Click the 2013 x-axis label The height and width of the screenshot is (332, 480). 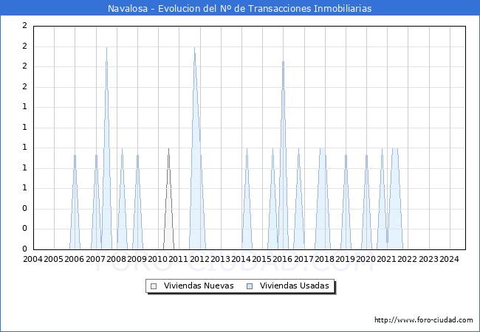pyautogui.click(x=220, y=259)
